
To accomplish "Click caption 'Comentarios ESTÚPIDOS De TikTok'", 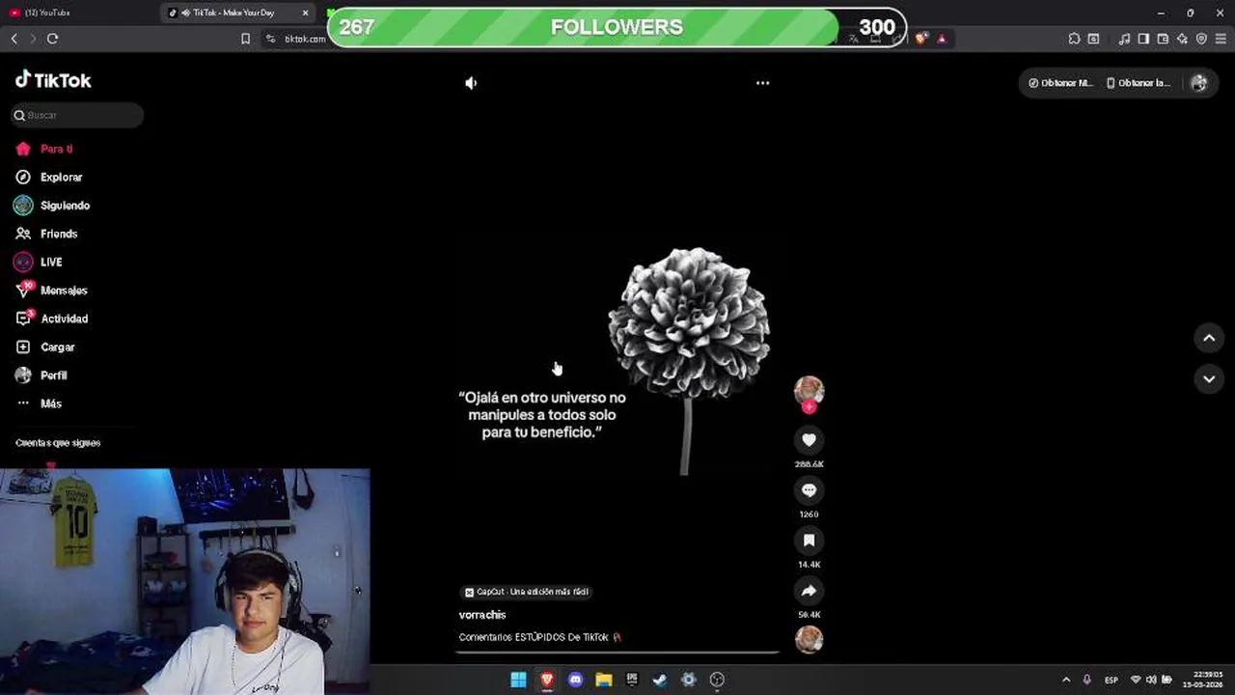I will [534, 637].
